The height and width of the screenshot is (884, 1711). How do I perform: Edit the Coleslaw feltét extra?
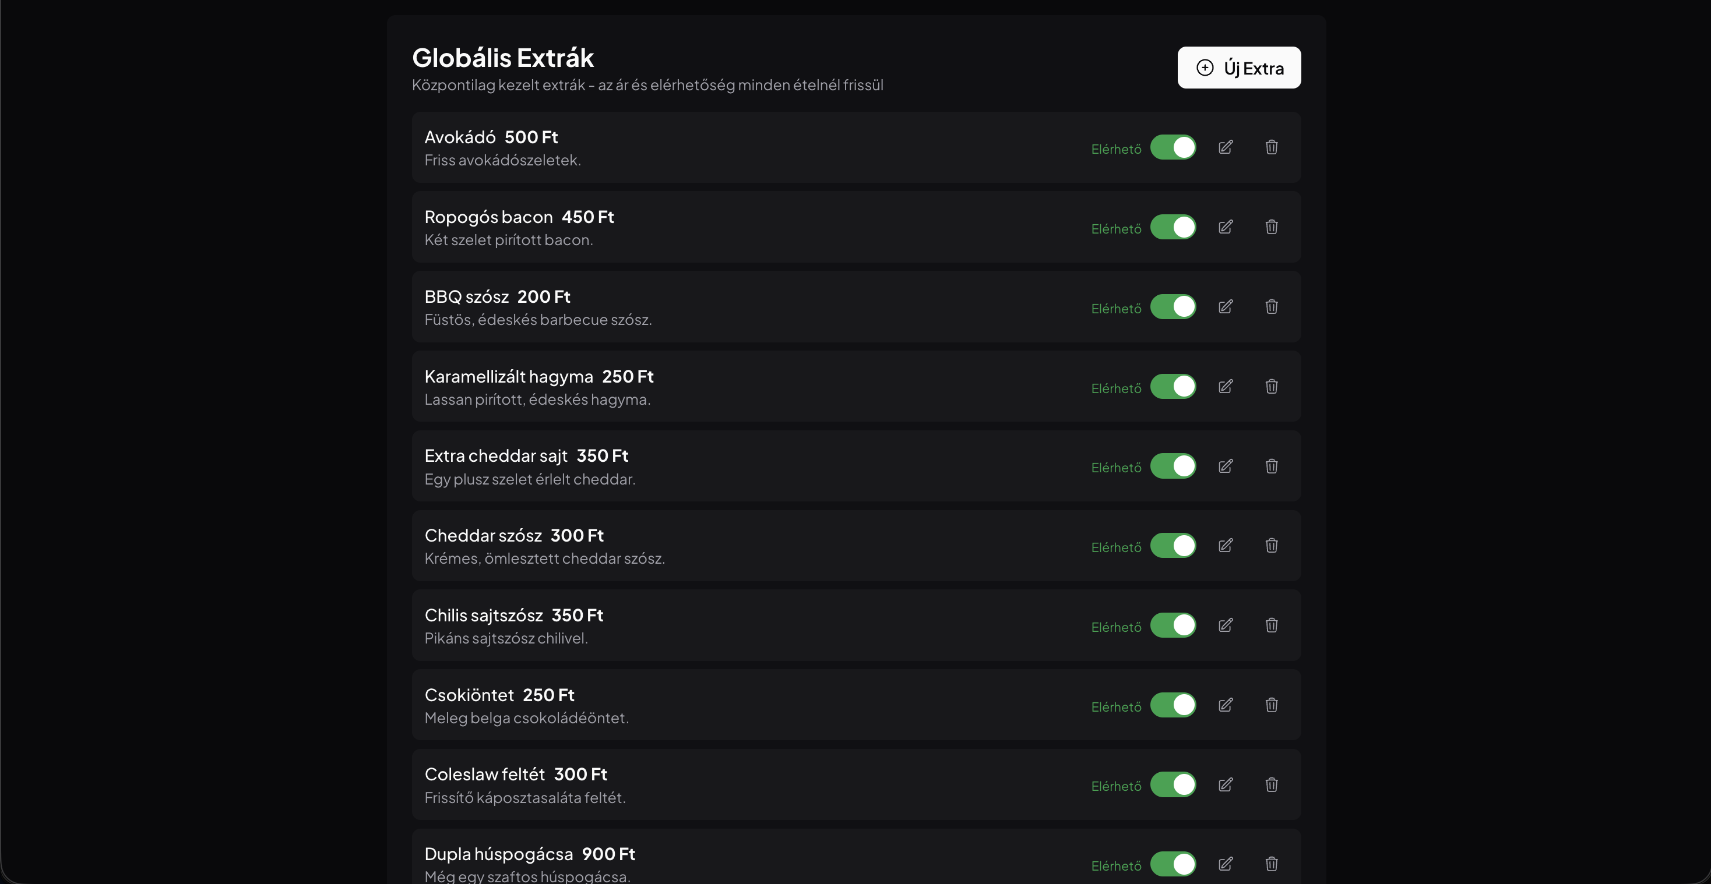(x=1226, y=784)
